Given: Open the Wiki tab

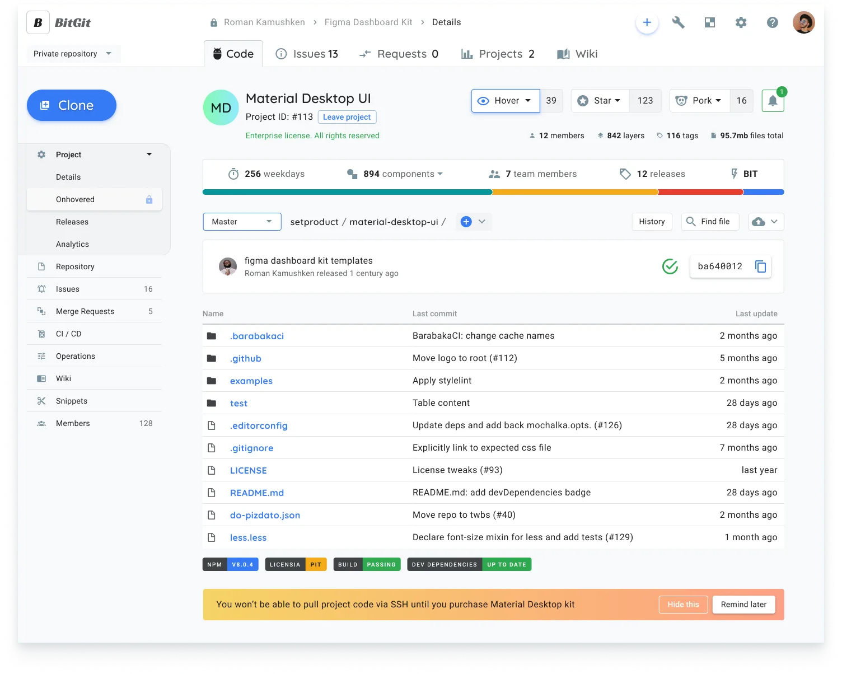Looking at the screenshot, I should point(577,54).
